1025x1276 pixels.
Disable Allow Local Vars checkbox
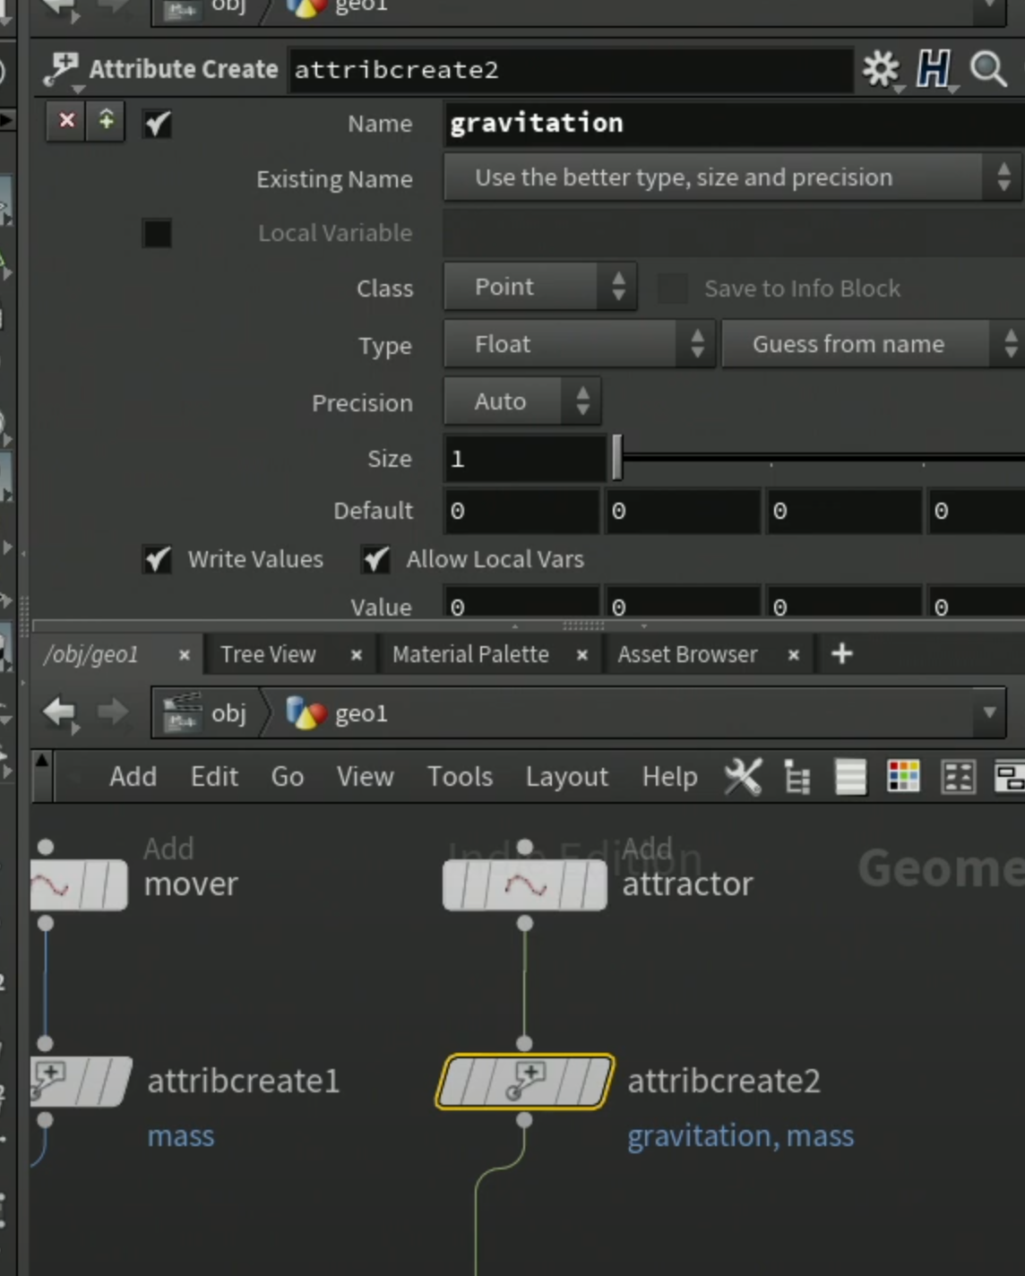pyautogui.click(x=375, y=560)
